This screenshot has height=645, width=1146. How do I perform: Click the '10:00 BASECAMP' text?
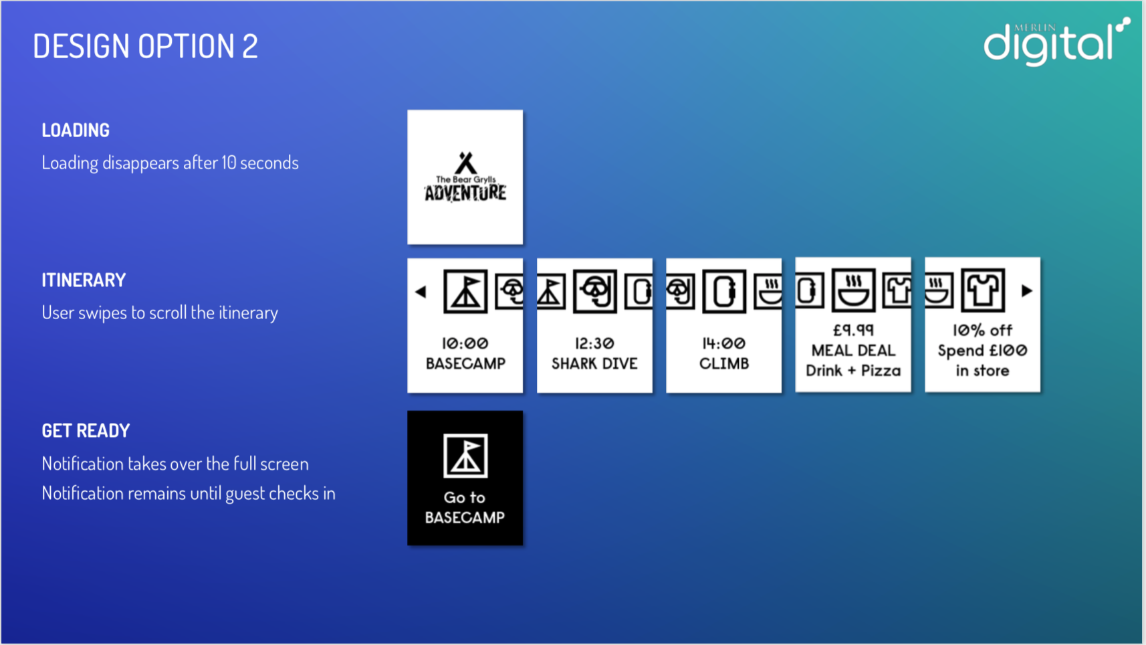click(x=465, y=353)
